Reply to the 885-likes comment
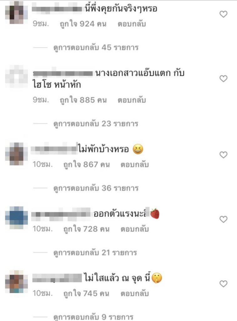This screenshot has height=321, width=237. point(132,100)
